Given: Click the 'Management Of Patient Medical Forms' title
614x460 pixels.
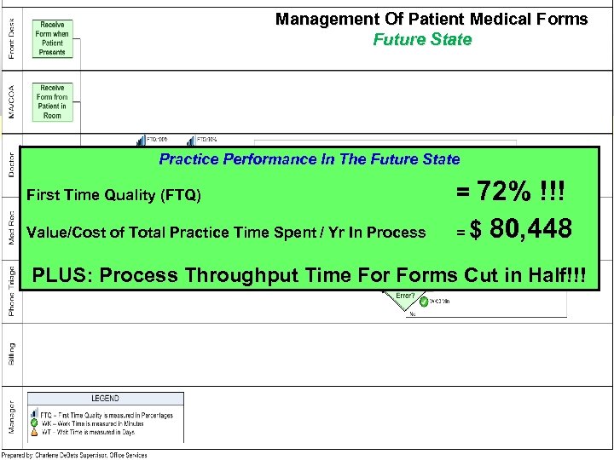Looking at the screenshot, I should pyautogui.click(x=432, y=19).
